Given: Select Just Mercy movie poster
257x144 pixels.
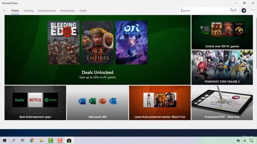Looking at the screenshot, I should pyautogui.click(x=160, y=100).
